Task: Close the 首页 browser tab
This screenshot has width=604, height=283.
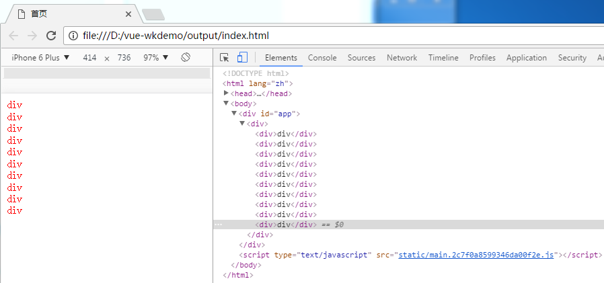Action: (128, 14)
